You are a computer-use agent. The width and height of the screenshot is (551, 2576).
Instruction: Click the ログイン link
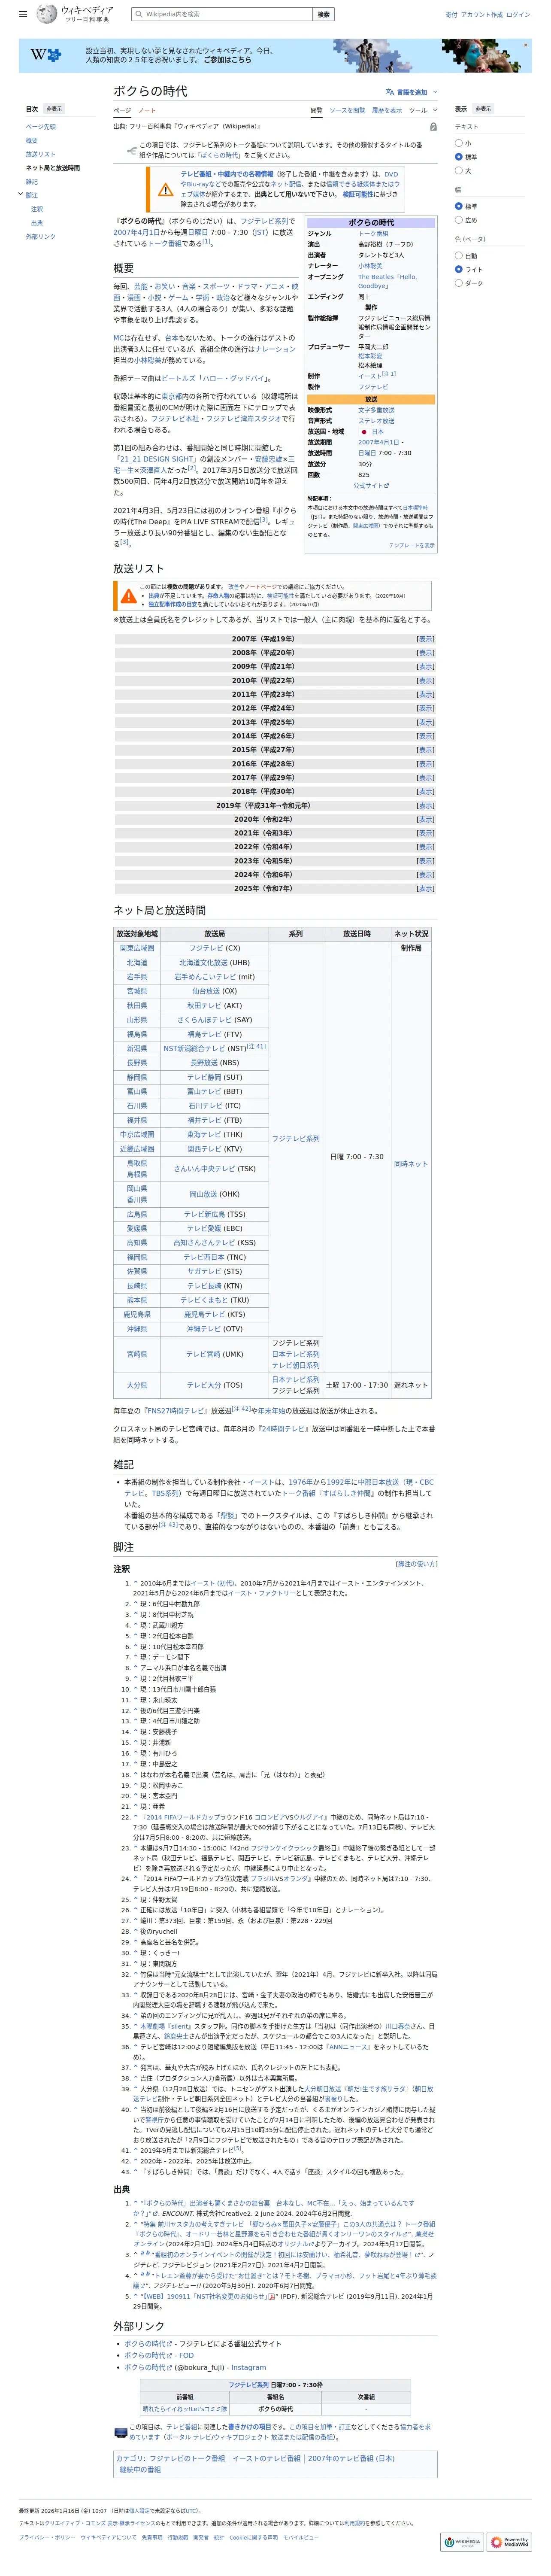(518, 15)
